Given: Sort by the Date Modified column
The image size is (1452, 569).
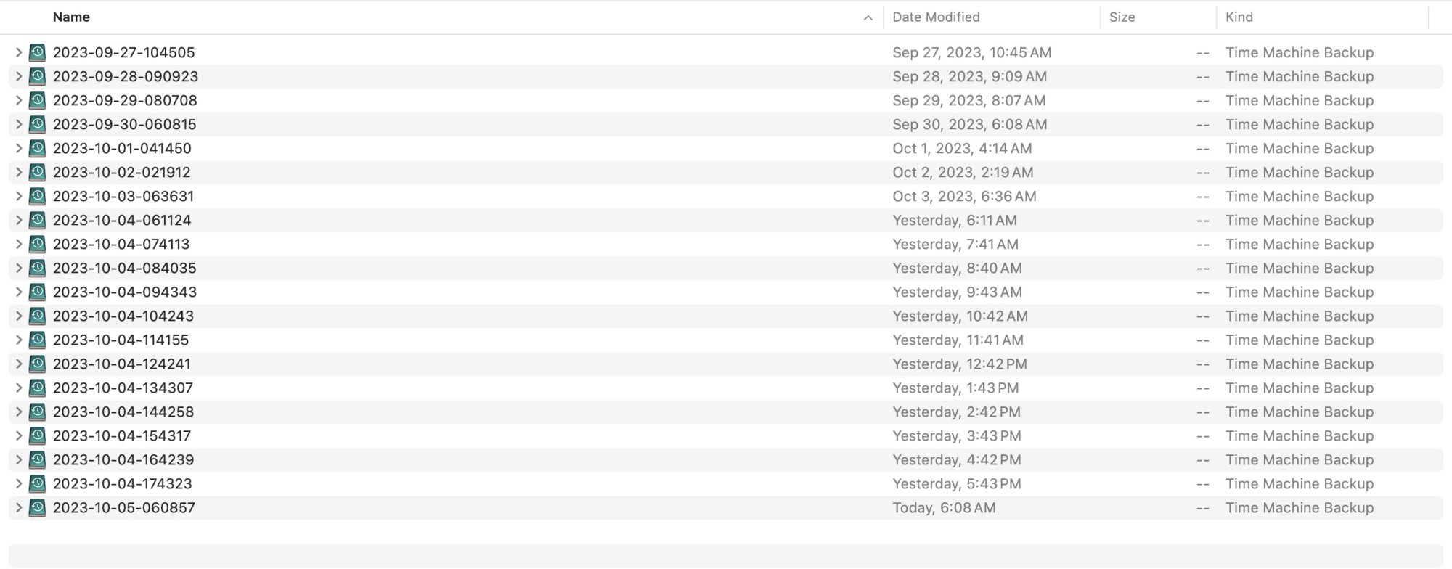Looking at the screenshot, I should [x=936, y=17].
